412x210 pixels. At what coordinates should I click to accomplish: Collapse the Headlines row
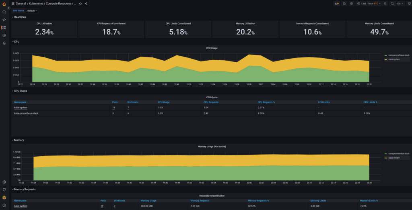19,17
